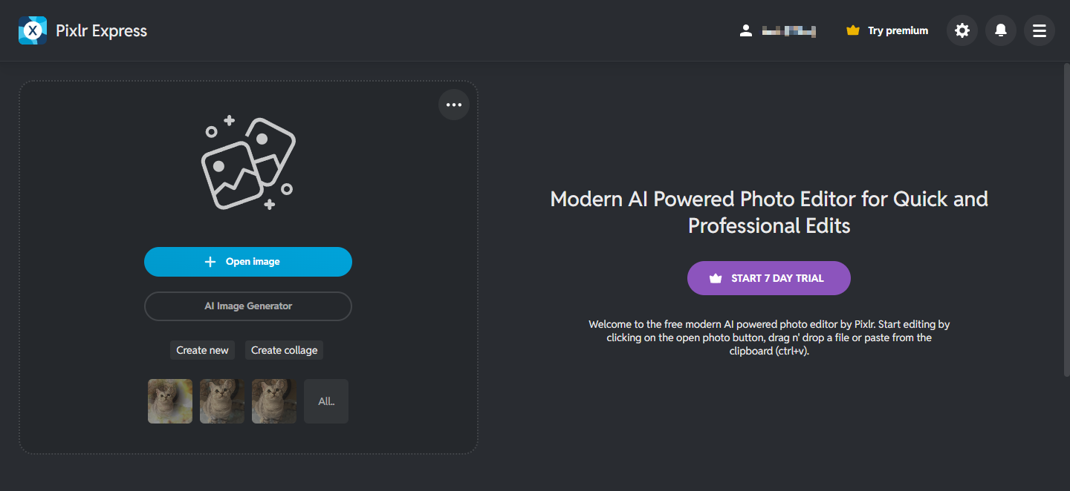Select Create collage
Viewport: 1070px width, 491px height.
(284, 349)
